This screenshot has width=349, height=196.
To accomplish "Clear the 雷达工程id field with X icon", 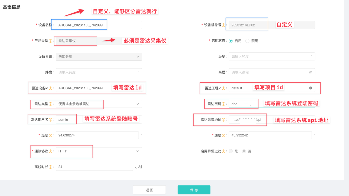I will click(x=311, y=88).
